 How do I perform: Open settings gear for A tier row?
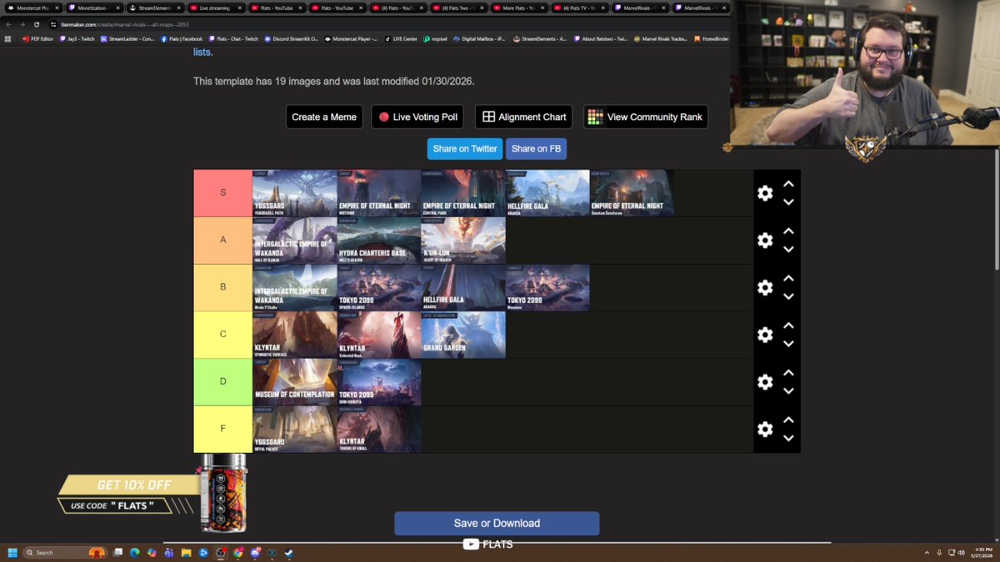click(x=765, y=241)
